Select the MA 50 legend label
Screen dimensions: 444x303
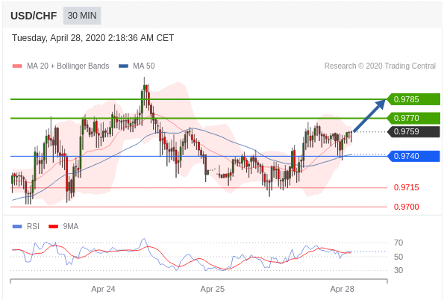[144, 66]
